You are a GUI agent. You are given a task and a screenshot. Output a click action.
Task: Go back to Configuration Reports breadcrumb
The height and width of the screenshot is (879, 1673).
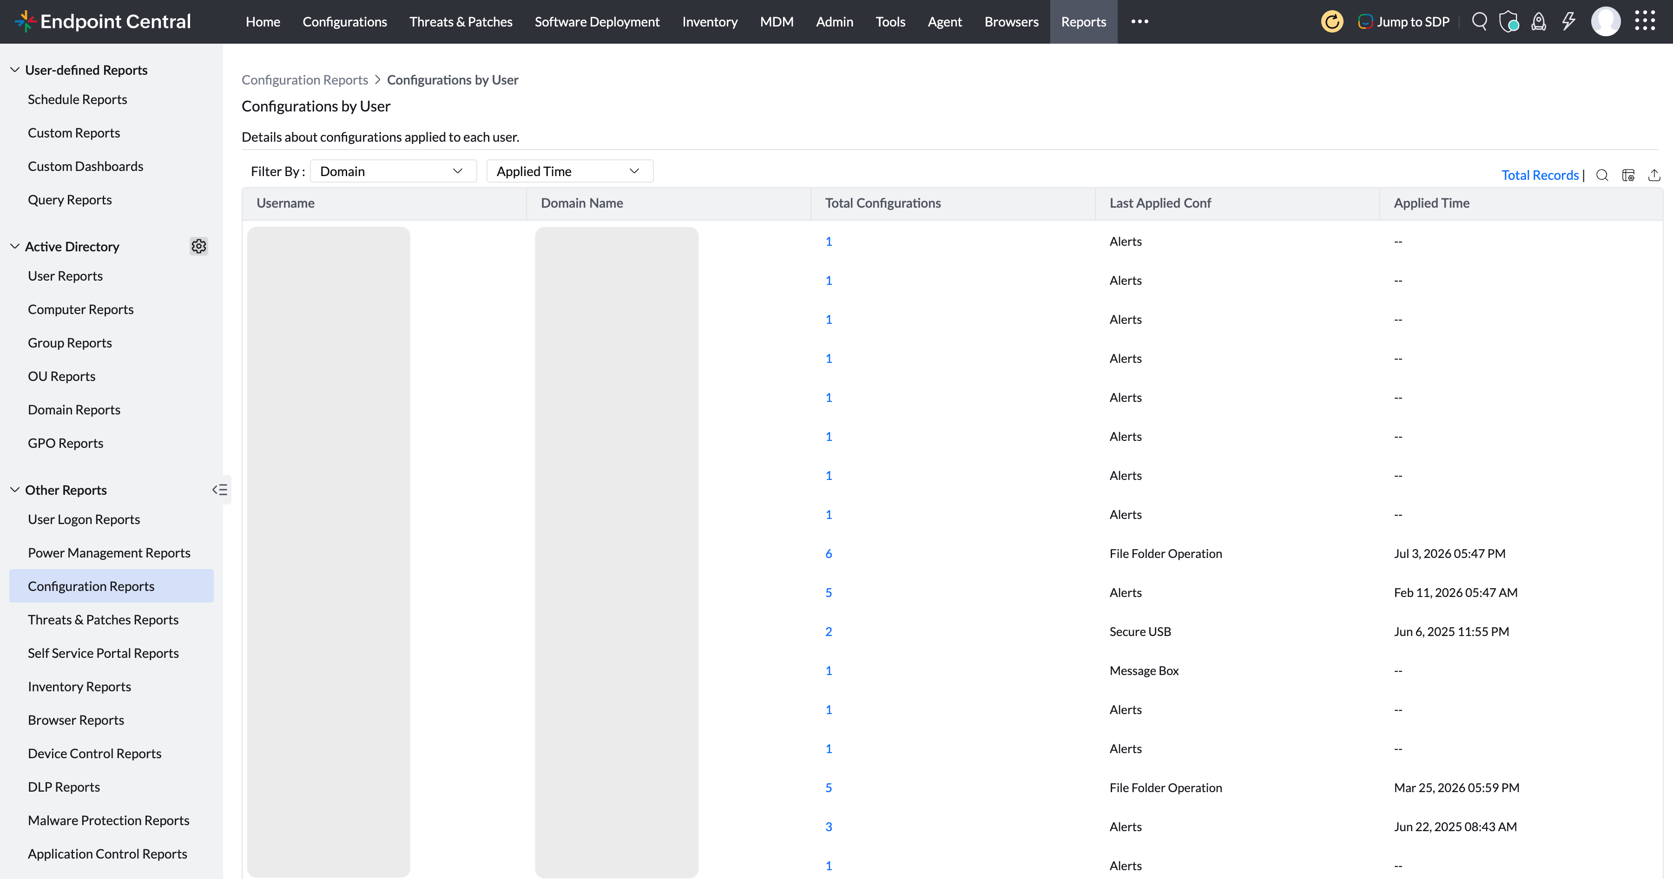point(304,80)
